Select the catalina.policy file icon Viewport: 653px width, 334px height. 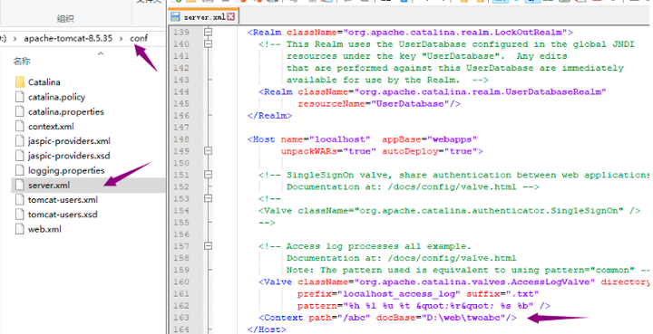click(x=20, y=97)
